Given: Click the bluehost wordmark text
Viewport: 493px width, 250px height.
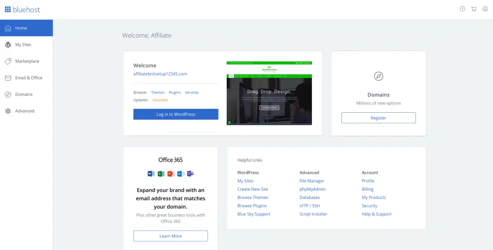Looking at the screenshot, I should pos(26,10).
